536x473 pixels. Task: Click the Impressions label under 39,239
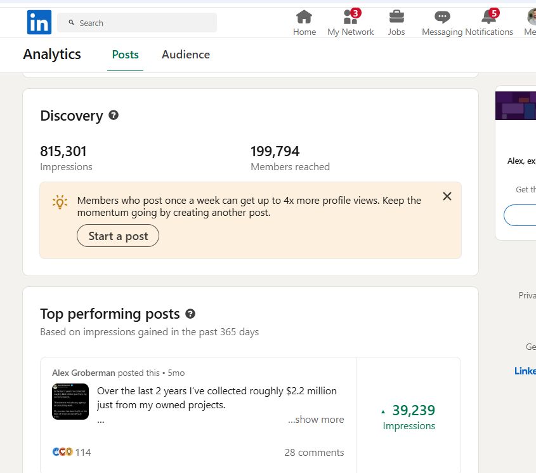pyautogui.click(x=409, y=426)
